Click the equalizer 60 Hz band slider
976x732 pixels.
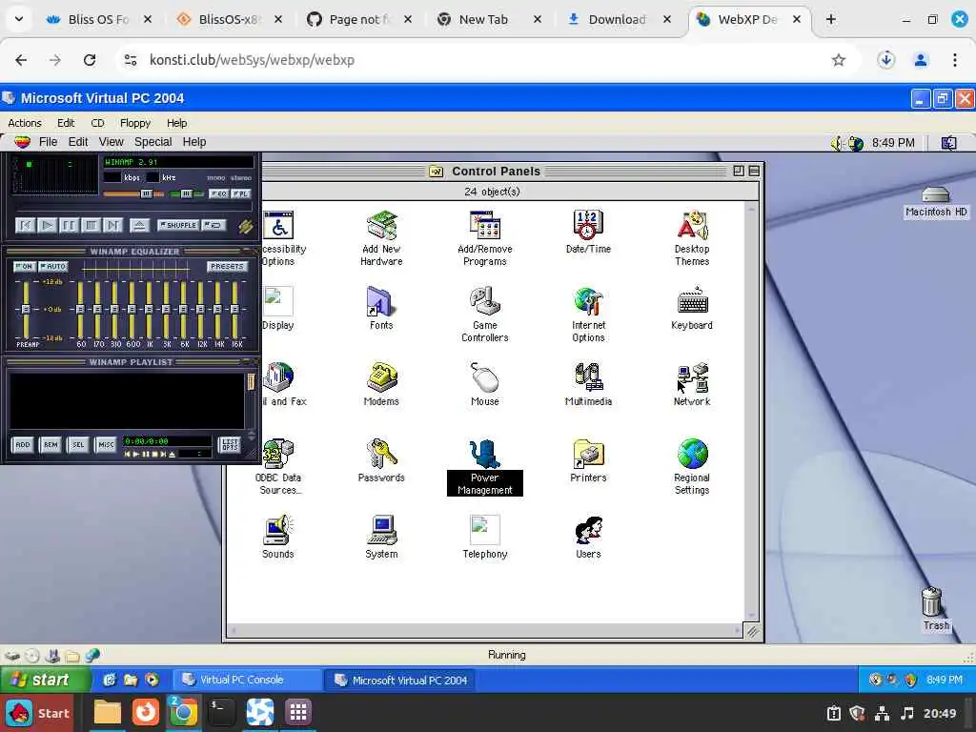[x=80, y=309]
